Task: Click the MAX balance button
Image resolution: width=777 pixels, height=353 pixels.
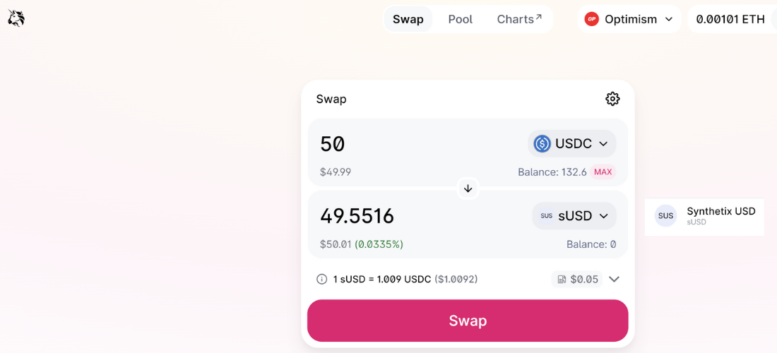Action: point(603,172)
